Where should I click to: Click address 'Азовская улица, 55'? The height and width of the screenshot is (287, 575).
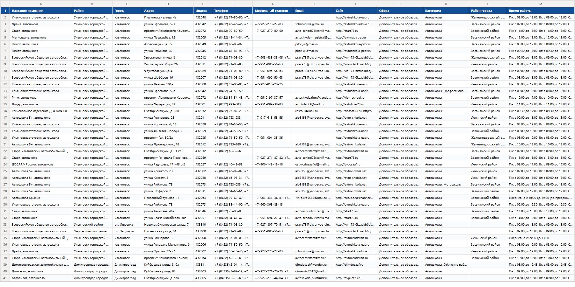168,44
